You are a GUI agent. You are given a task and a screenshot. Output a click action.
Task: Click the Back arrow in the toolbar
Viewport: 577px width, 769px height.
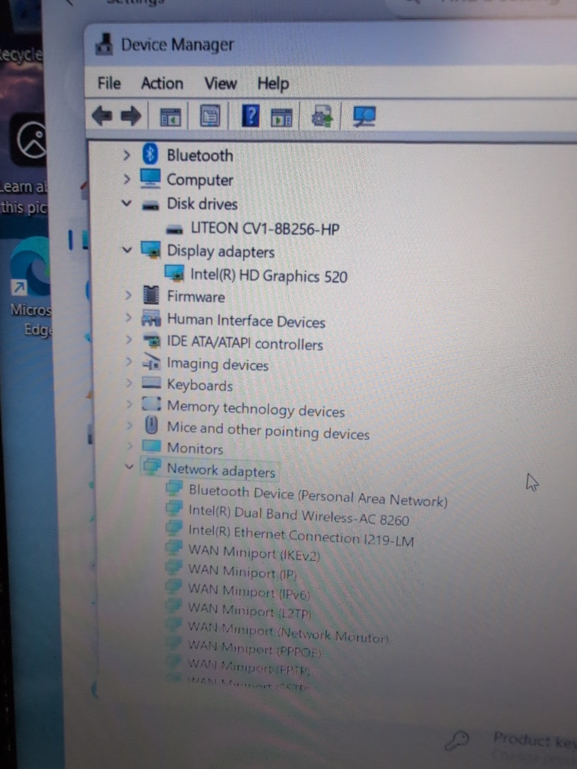102,116
